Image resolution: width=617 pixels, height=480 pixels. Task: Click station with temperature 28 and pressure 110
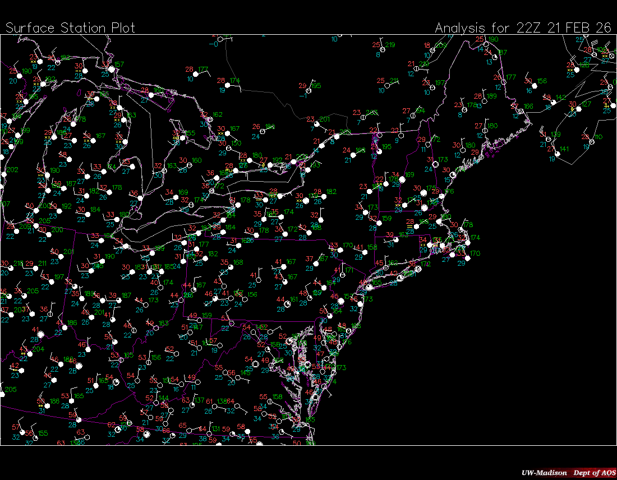[592, 141]
